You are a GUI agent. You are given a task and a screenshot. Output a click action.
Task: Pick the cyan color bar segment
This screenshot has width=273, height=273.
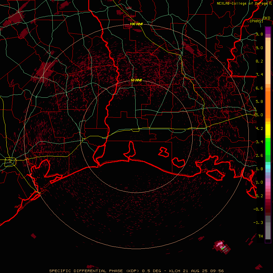pos(268,167)
